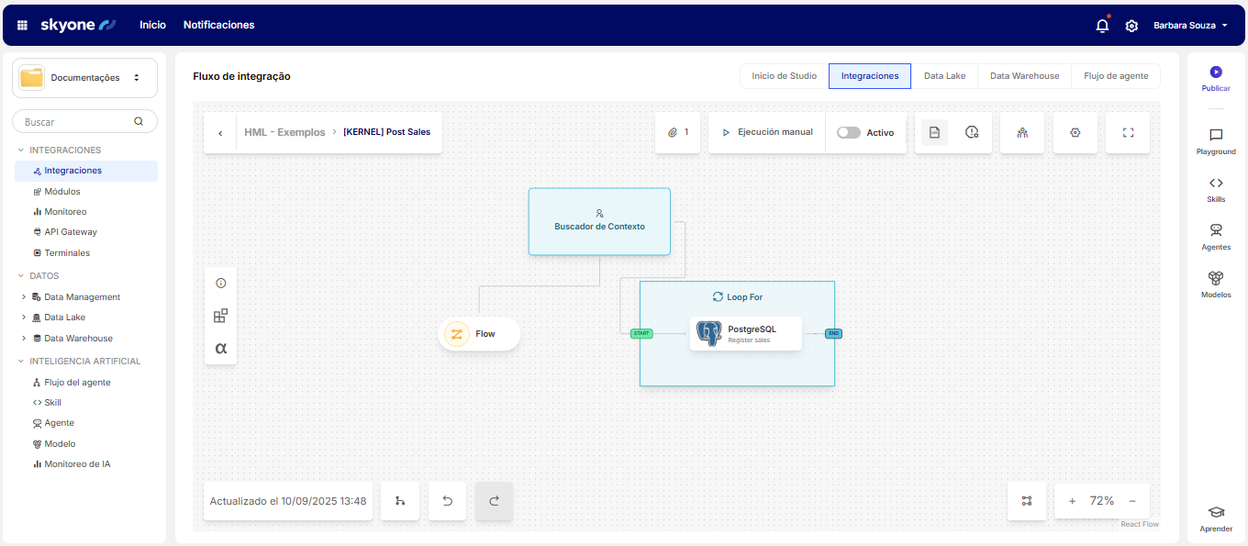Click the undo arrow icon
This screenshot has height=546, width=1248.
pos(448,501)
